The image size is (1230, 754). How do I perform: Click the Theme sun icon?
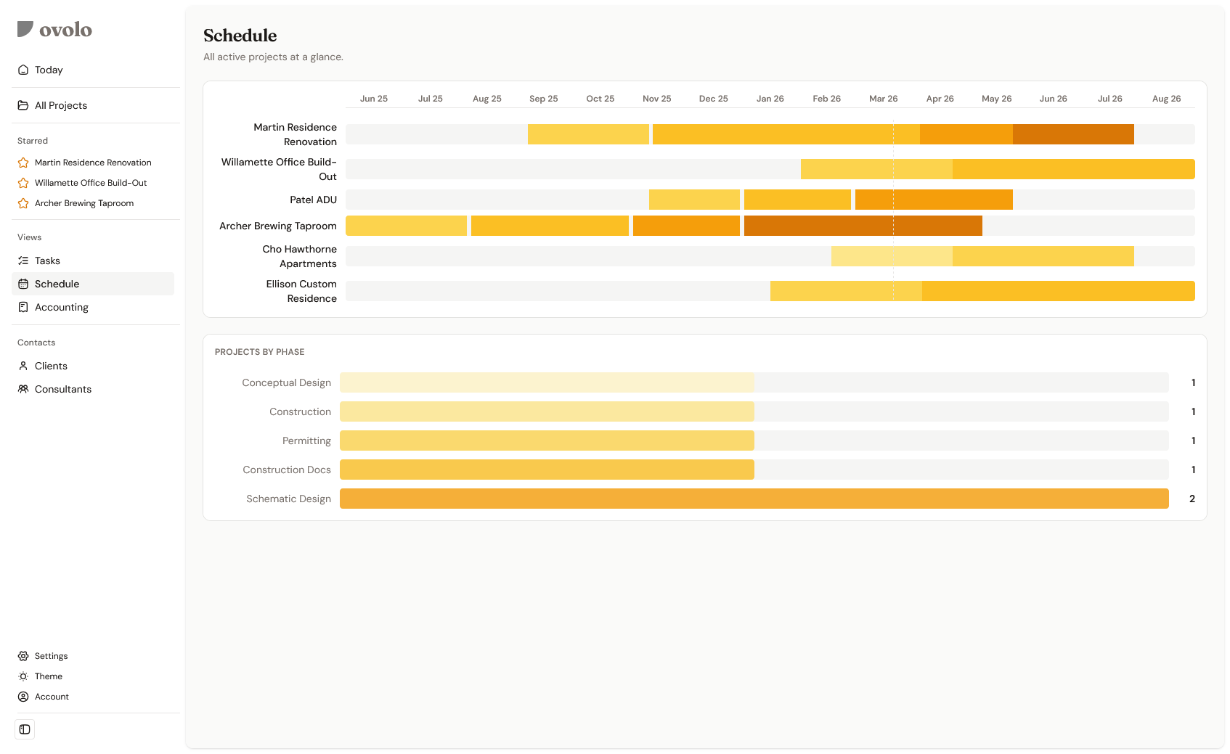[23, 676]
